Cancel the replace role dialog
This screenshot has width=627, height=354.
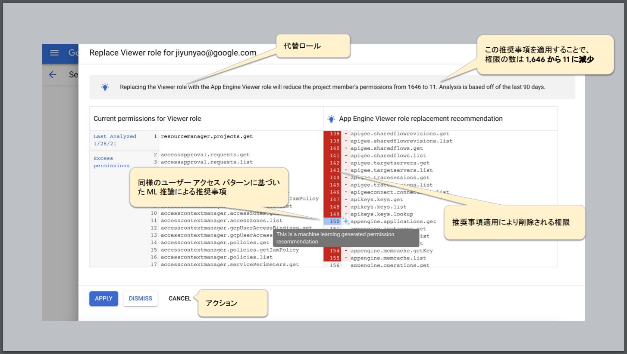click(x=180, y=299)
